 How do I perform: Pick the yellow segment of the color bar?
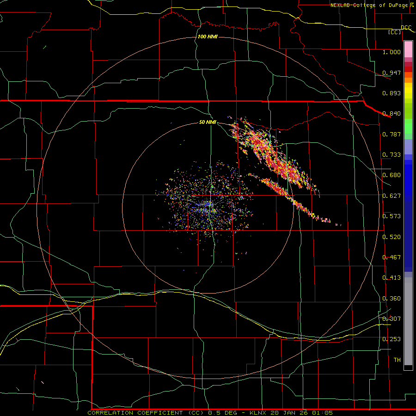coord(408,91)
